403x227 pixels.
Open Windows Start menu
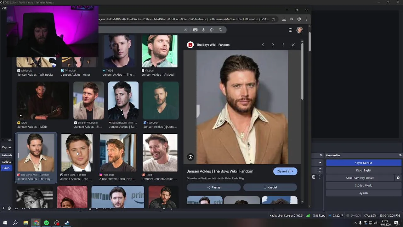coord(5,223)
